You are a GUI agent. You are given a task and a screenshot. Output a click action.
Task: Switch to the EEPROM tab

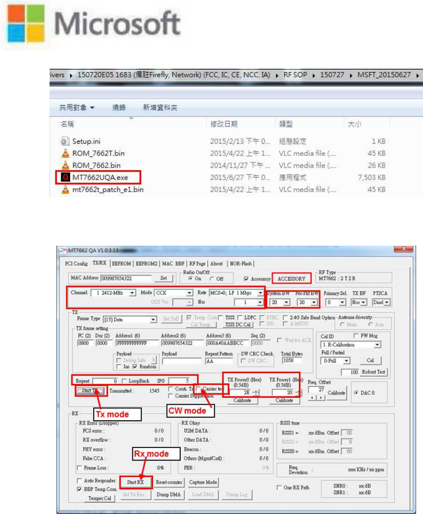(122, 263)
